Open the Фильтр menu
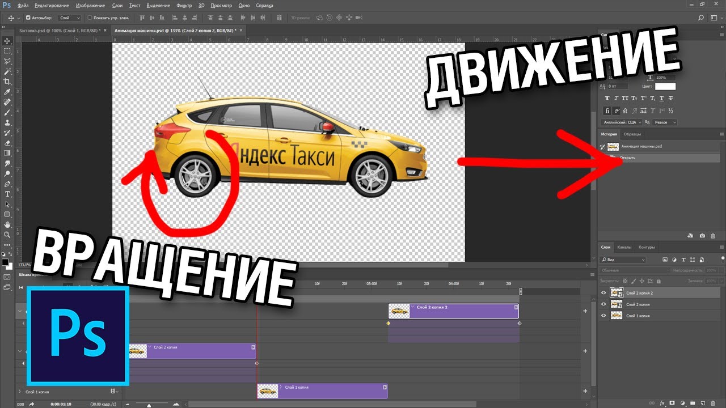The height and width of the screenshot is (408, 726). [184, 5]
